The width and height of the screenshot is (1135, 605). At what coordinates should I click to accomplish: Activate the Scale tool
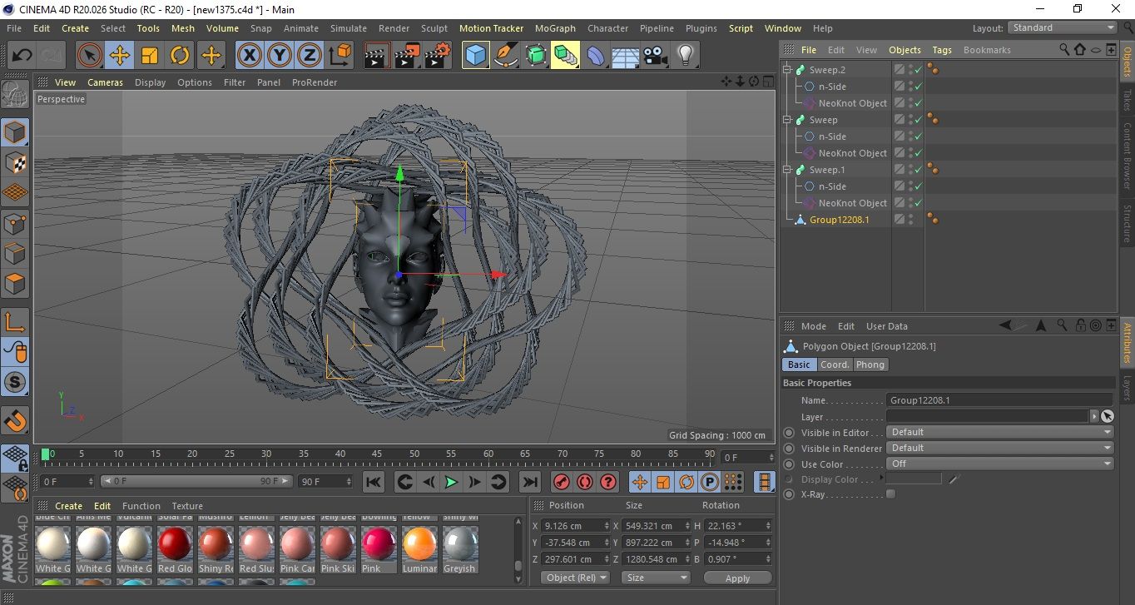(150, 56)
